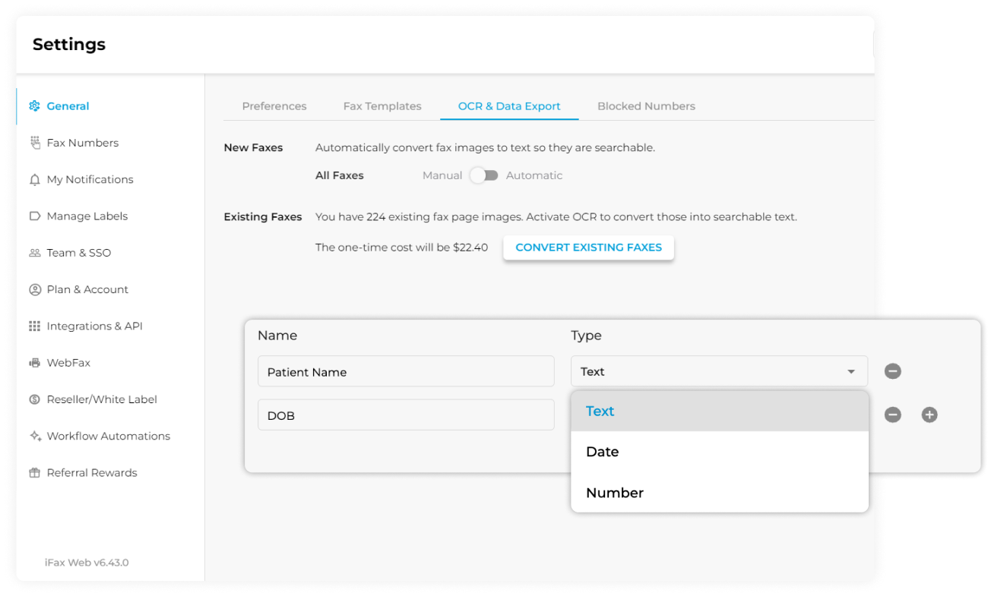
Task: Open the Team & SSO section
Action: (79, 253)
